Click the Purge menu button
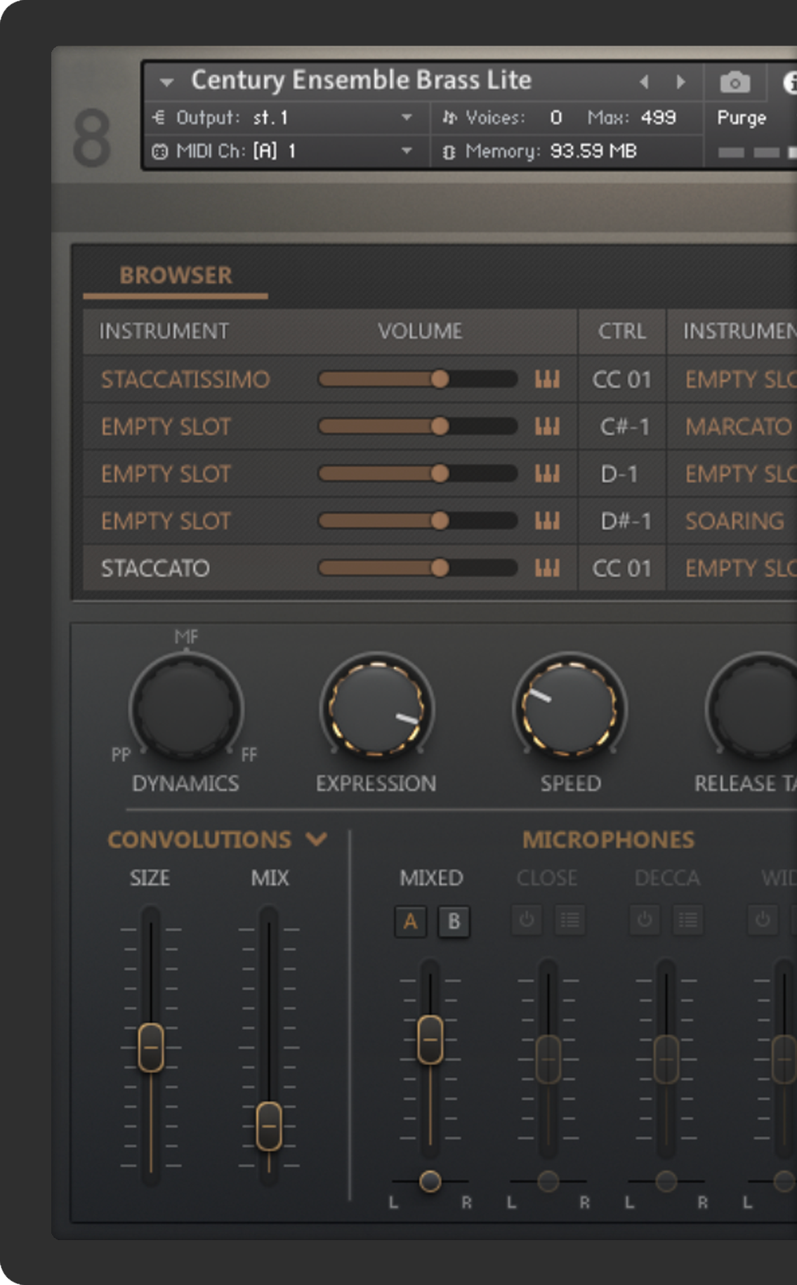Viewport: 797px width, 1285px height. [741, 118]
